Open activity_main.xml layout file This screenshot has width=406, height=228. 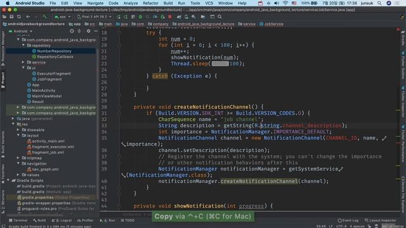point(48,141)
